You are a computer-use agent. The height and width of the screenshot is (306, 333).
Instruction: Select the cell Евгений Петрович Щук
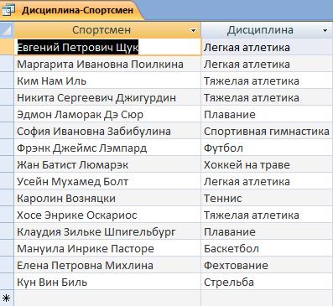[x=107, y=47]
